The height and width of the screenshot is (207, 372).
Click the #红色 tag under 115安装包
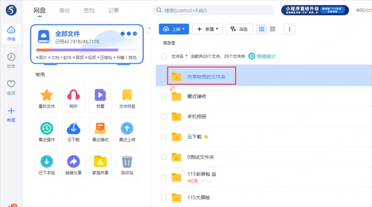click(x=192, y=181)
